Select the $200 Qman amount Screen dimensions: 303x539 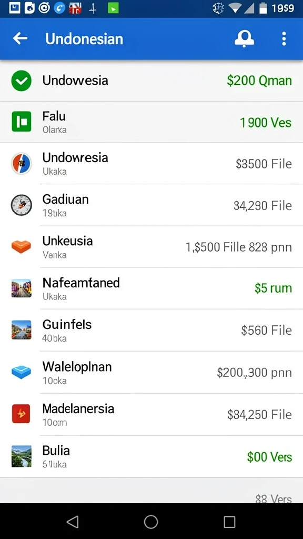click(259, 81)
